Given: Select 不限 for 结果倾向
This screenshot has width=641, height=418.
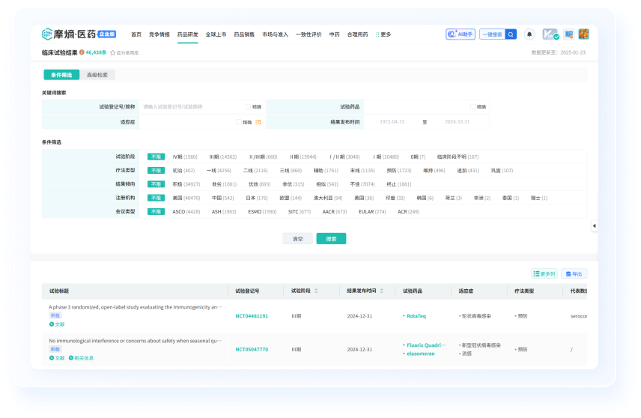Looking at the screenshot, I should pyautogui.click(x=157, y=184).
